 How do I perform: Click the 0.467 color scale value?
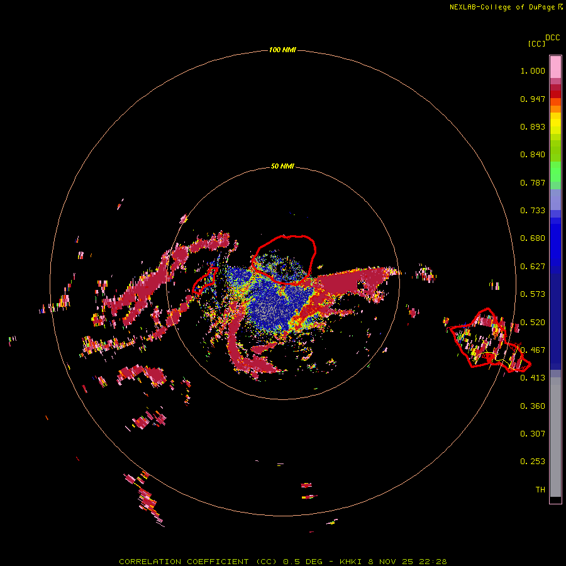(x=533, y=350)
